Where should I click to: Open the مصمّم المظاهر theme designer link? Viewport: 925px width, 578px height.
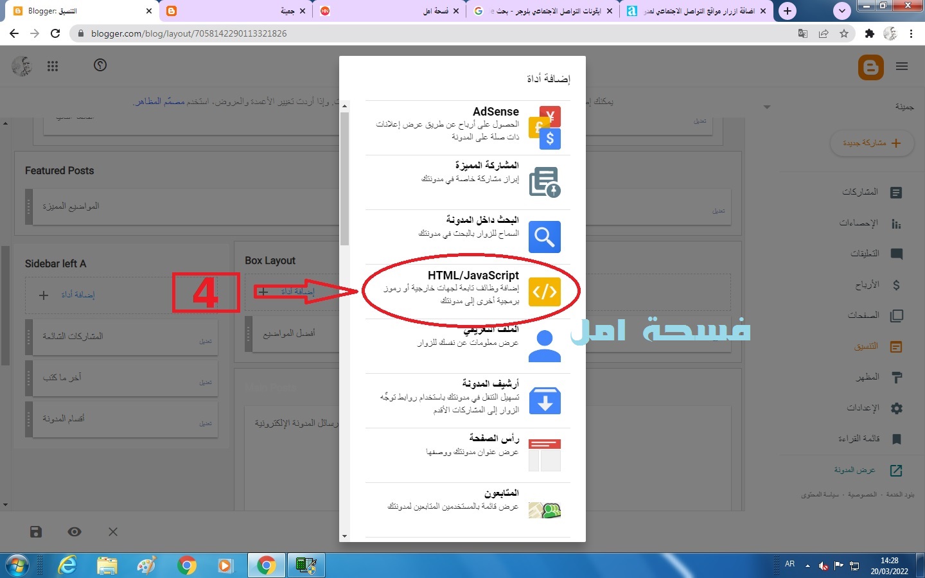tap(159, 101)
